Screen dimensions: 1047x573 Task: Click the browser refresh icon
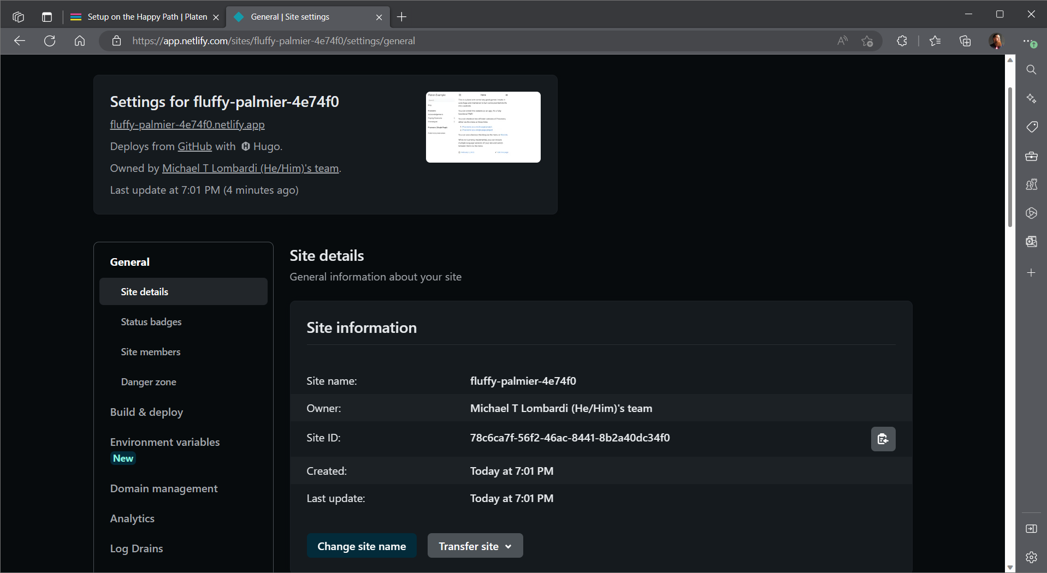(50, 41)
